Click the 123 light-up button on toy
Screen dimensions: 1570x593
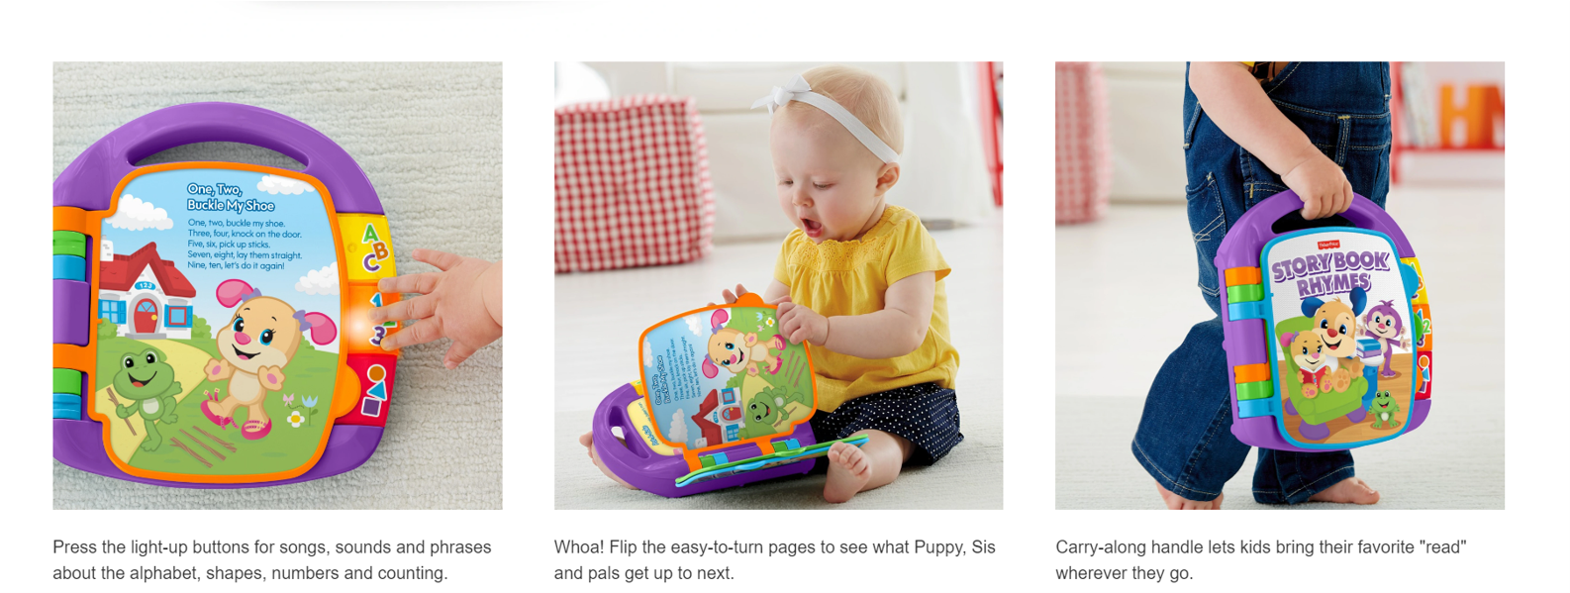(x=374, y=320)
